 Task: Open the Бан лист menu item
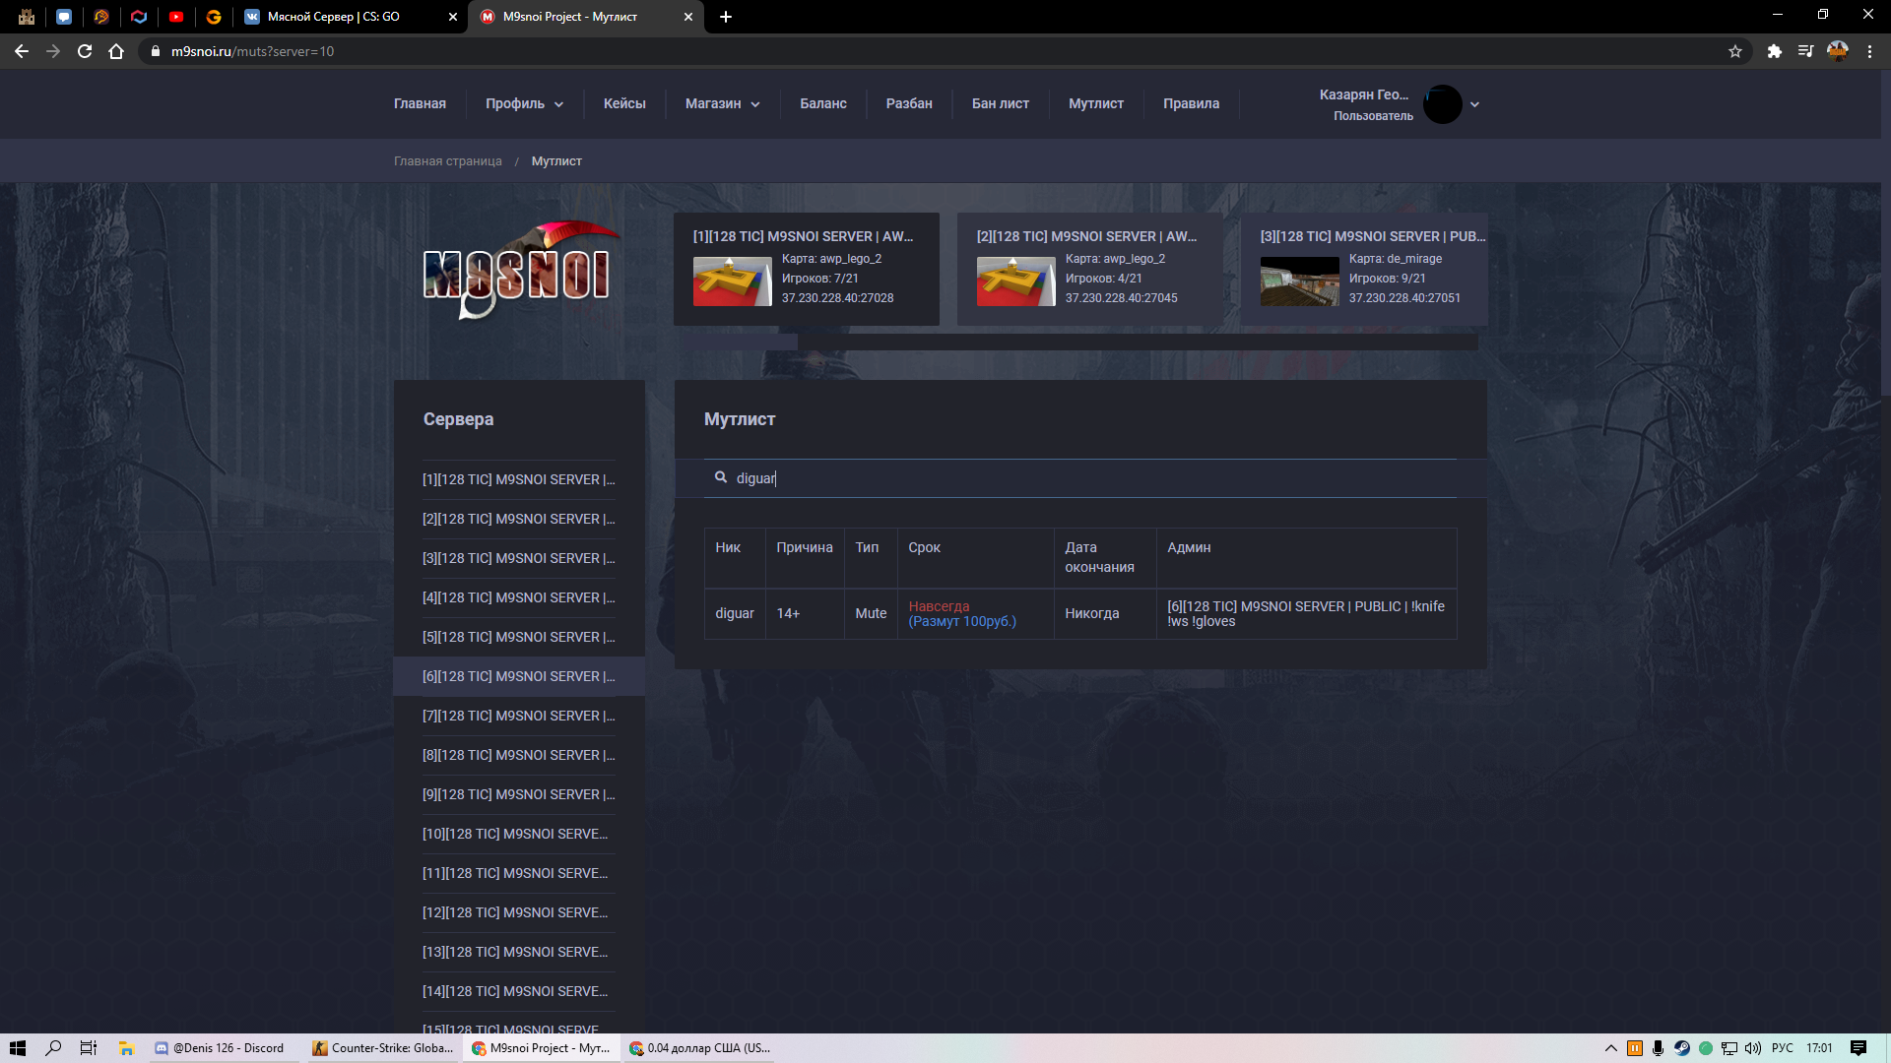(x=1000, y=103)
